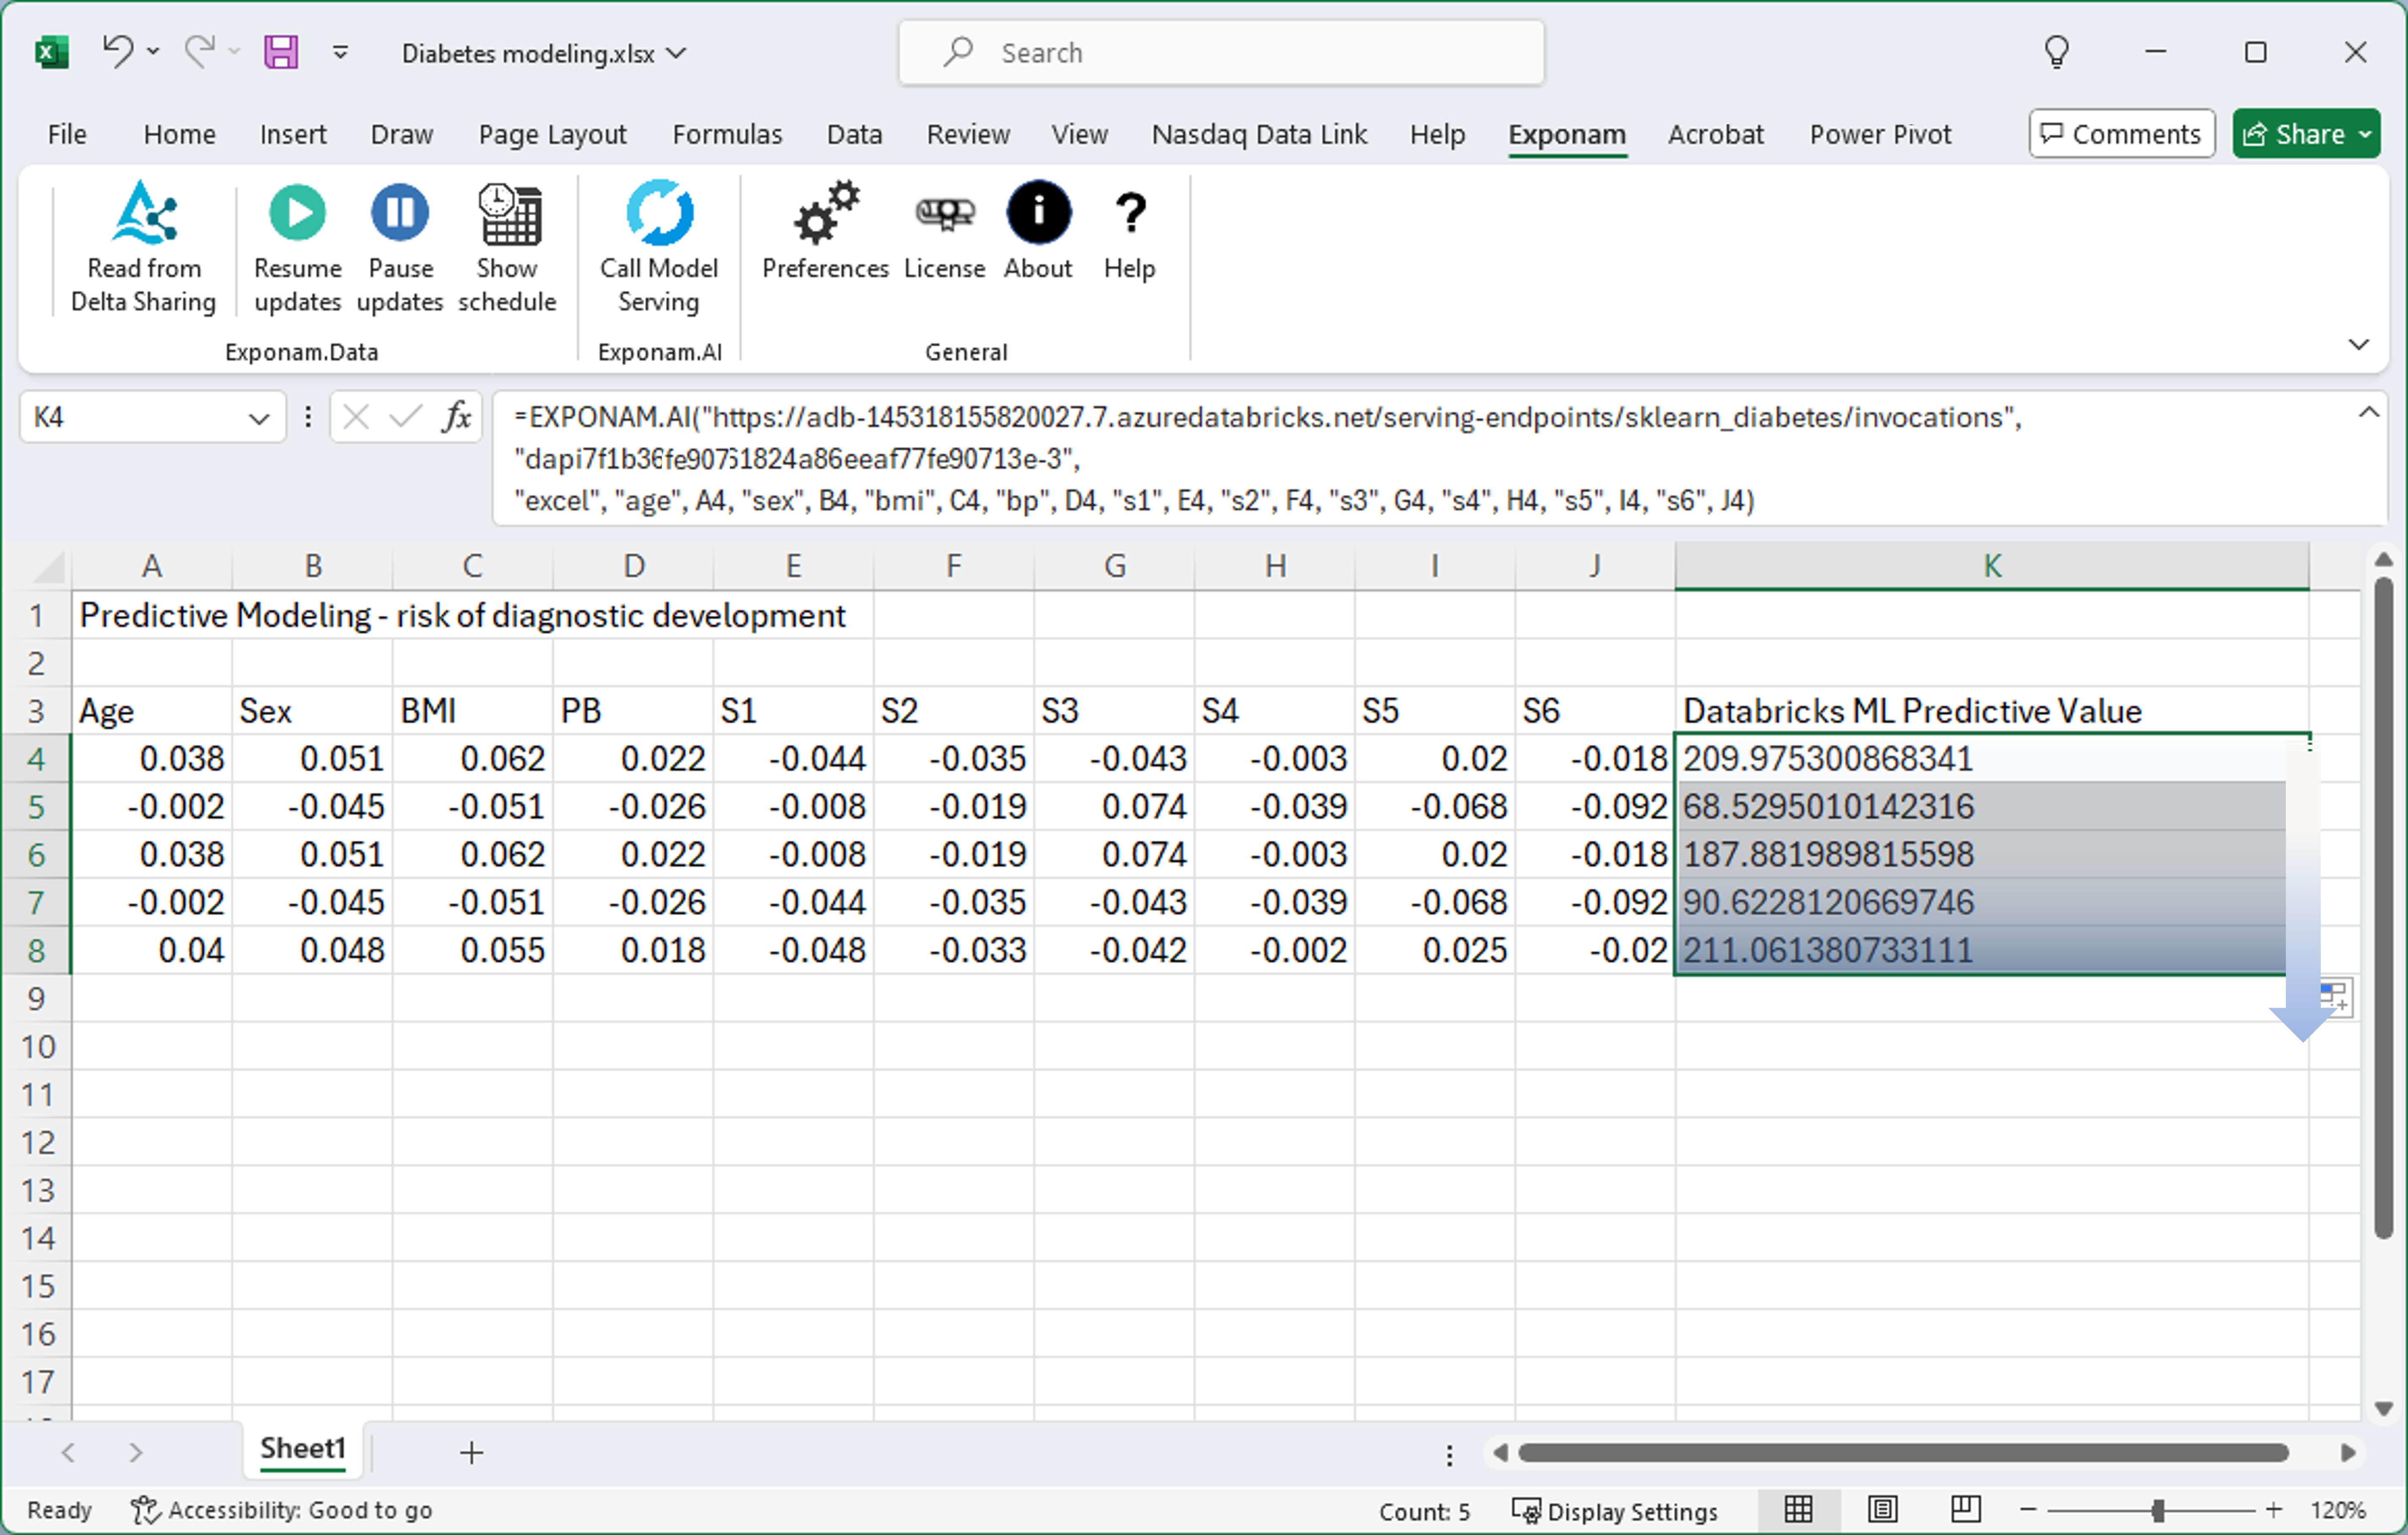Screen dimensions: 2408x1535
Task: Click the Search input box
Action: pos(1220,52)
